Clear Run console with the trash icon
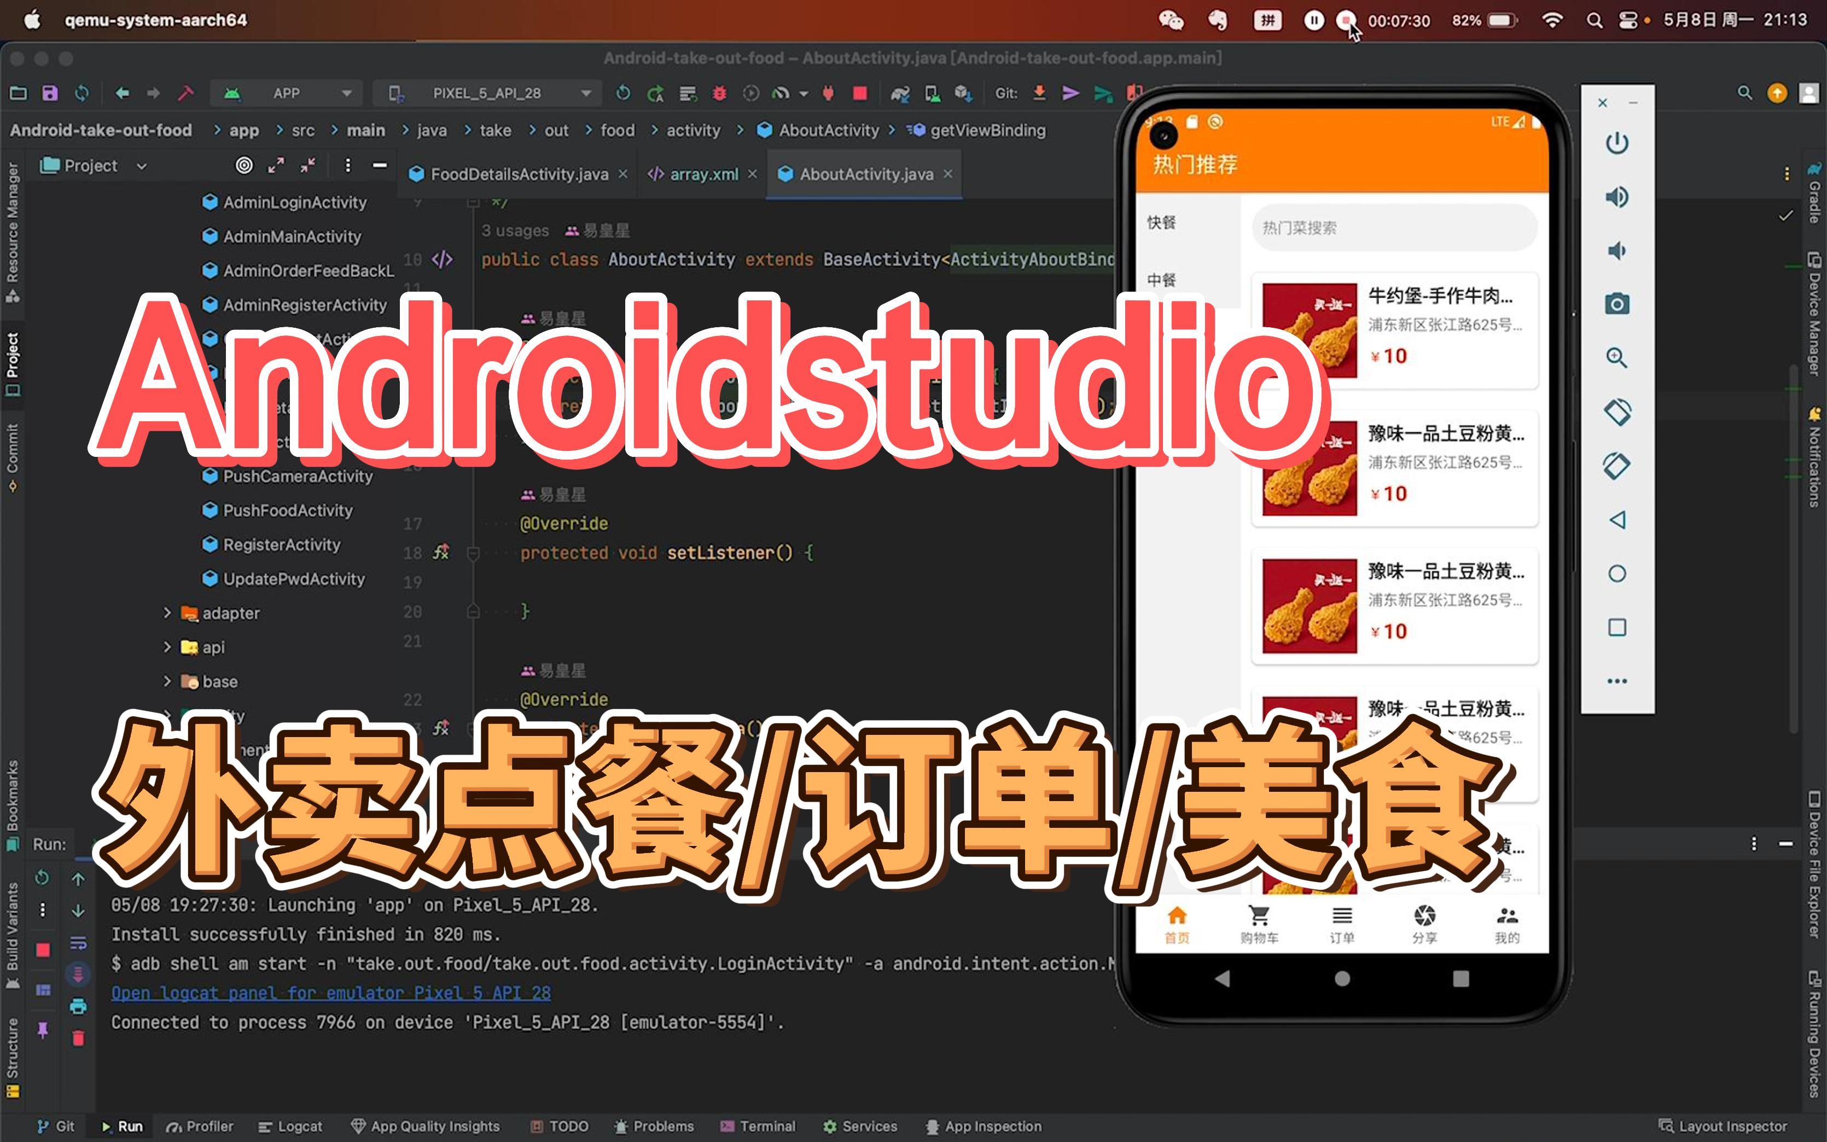This screenshot has height=1142, width=1827. [78, 1039]
